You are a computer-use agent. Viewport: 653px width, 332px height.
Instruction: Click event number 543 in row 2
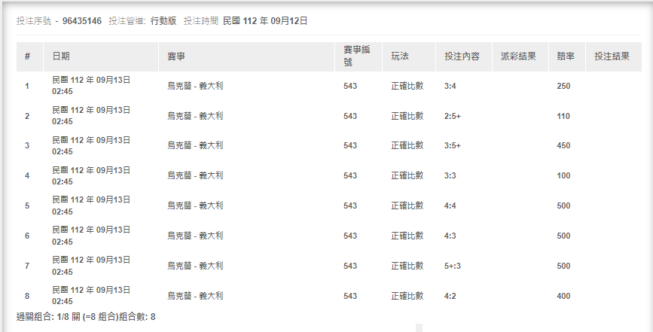(x=350, y=116)
